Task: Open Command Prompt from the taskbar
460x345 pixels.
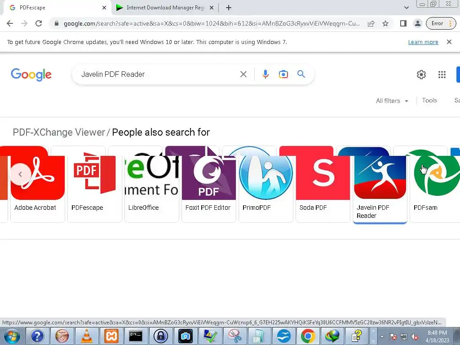Action: (136, 336)
